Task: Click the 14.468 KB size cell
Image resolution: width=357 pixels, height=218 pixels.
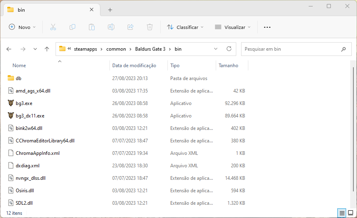Action: pos(235,178)
